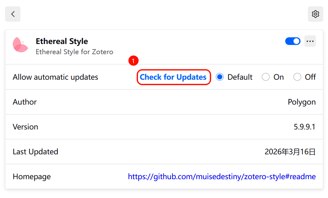Click Check for Updates link
This screenshot has width=328, height=198.
coord(173,77)
